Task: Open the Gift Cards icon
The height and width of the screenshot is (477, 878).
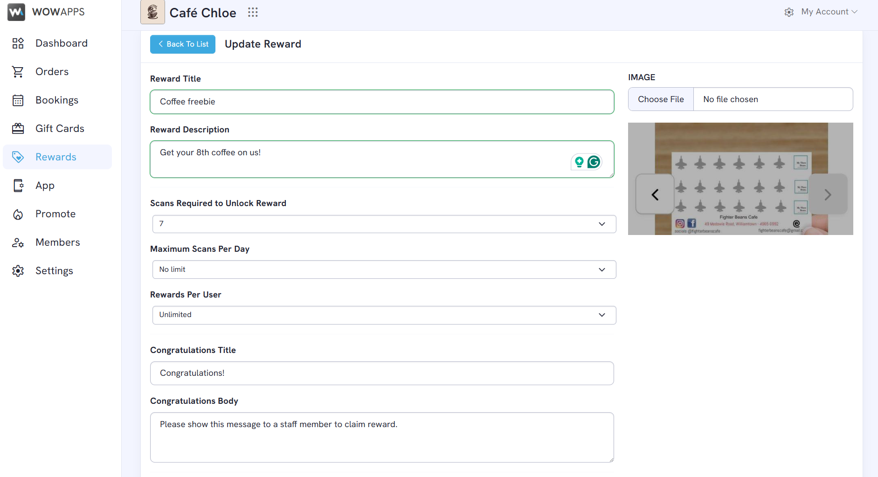Action: (18, 129)
